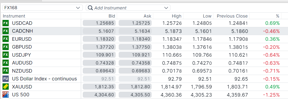This screenshot has height=99, width=288.
Task: Click XAUUSD bid price 1,812.35
Action: (x=99, y=87)
